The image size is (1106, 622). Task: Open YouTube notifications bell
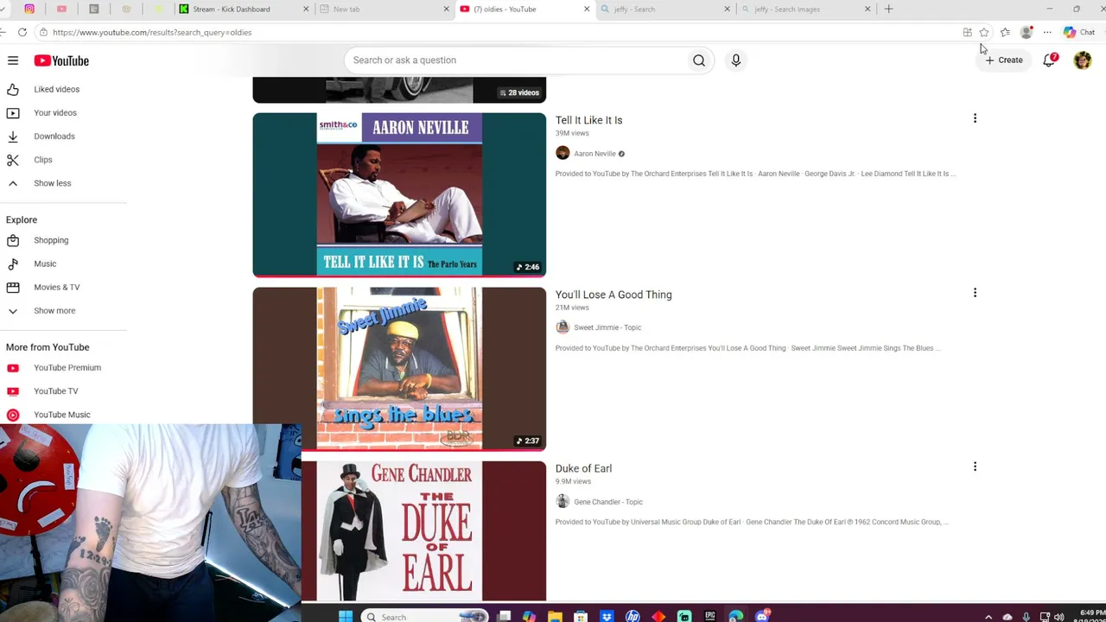pos(1050,60)
